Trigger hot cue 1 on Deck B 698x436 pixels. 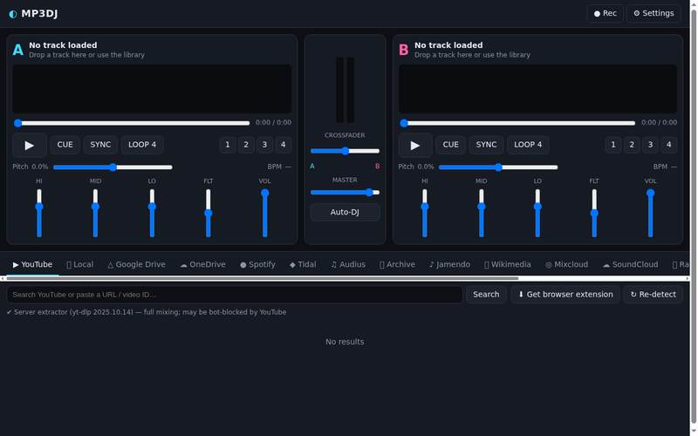(613, 145)
